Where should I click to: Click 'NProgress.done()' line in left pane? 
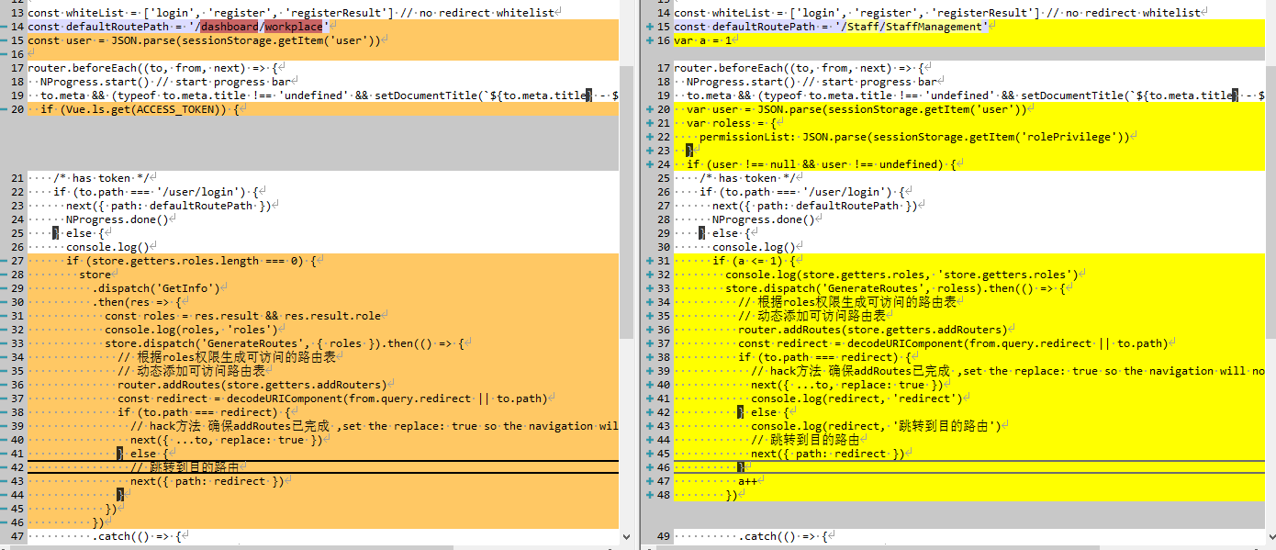[118, 219]
